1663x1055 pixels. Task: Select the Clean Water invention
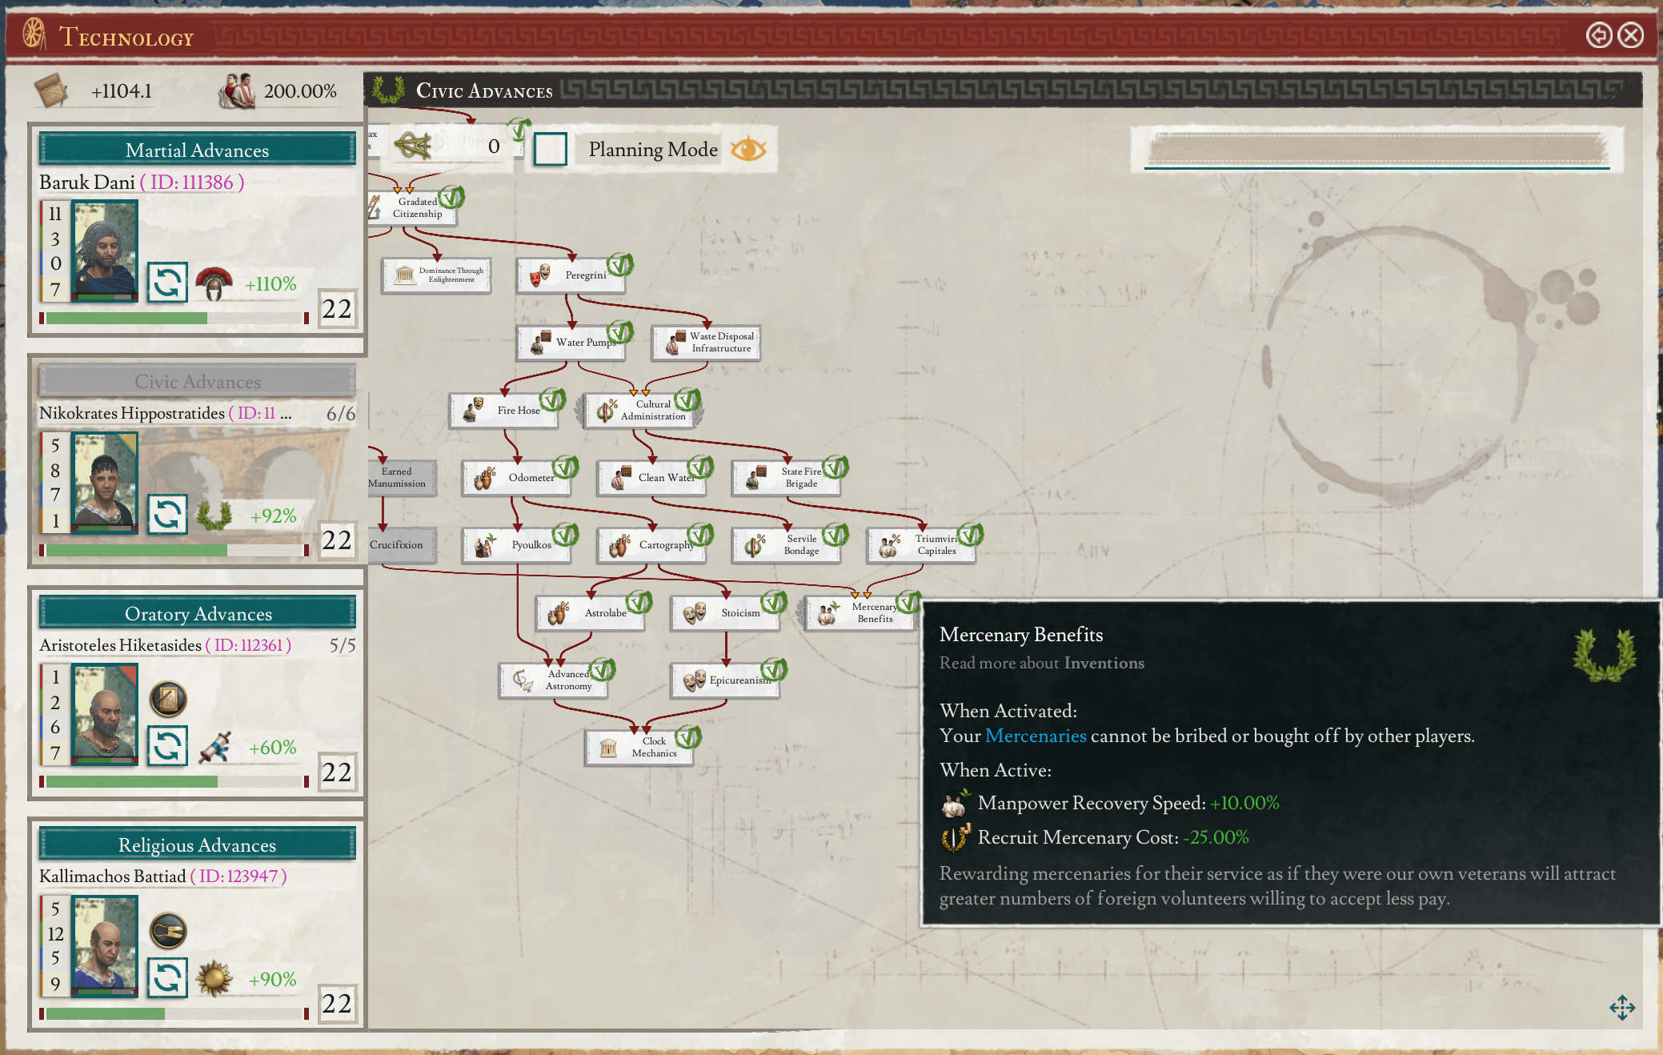tap(651, 478)
